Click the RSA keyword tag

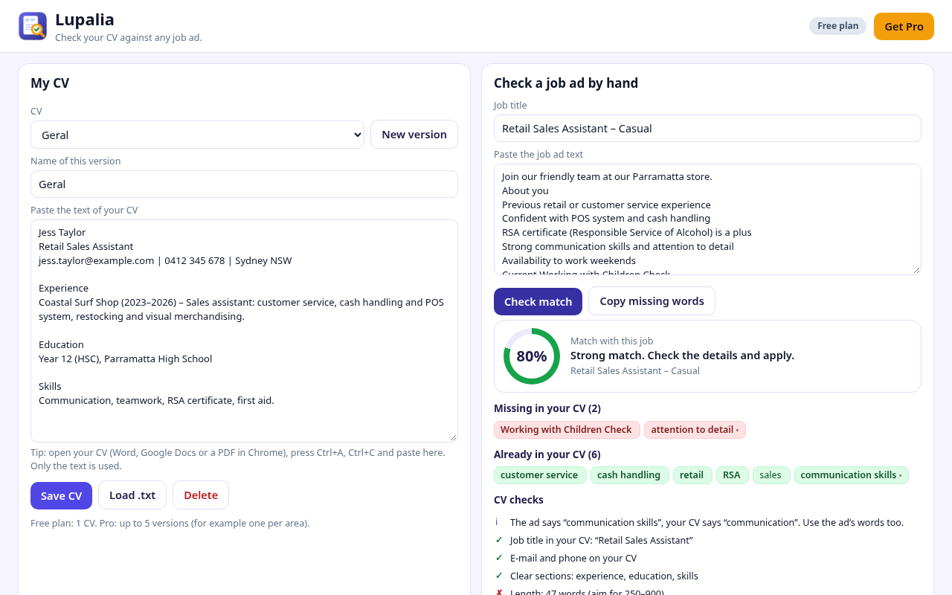[x=733, y=475]
